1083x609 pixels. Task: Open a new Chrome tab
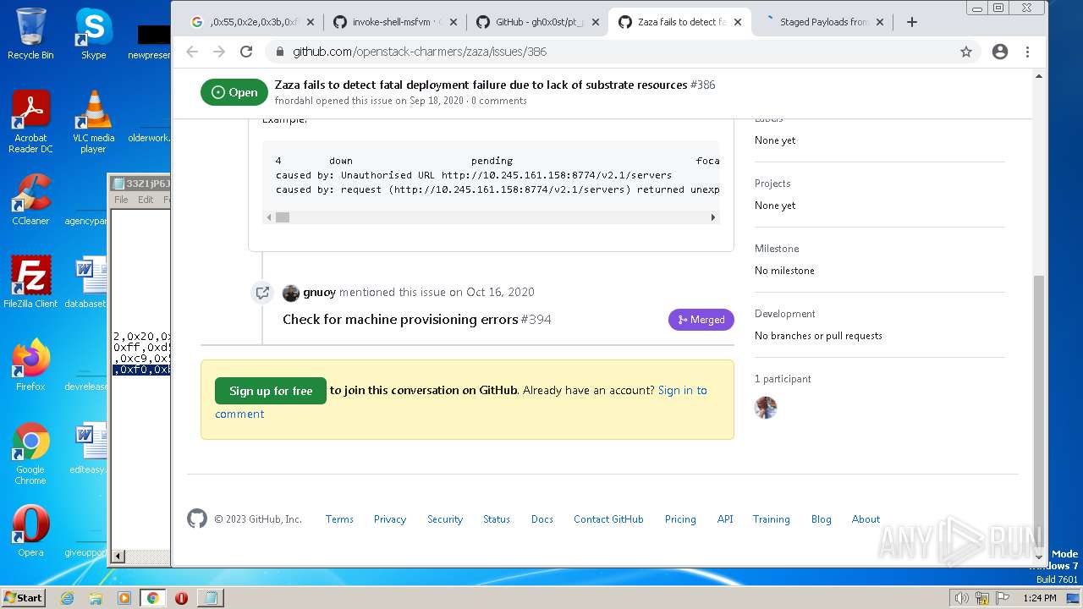[x=912, y=22]
